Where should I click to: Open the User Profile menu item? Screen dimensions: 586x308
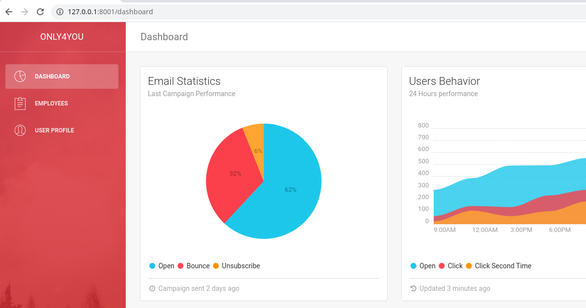coord(54,130)
